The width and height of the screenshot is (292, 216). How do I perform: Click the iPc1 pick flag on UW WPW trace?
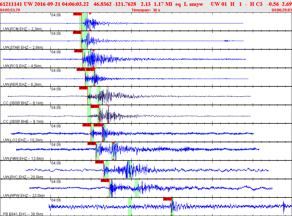tap(105, 181)
